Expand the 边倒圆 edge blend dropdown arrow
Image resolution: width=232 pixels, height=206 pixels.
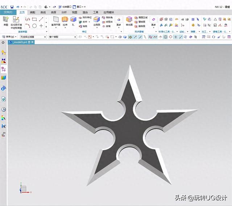(97, 28)
